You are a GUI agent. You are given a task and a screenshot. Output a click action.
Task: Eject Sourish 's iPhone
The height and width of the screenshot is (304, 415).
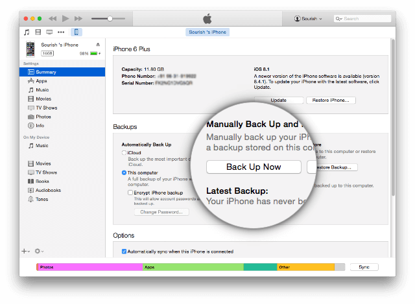98,45
